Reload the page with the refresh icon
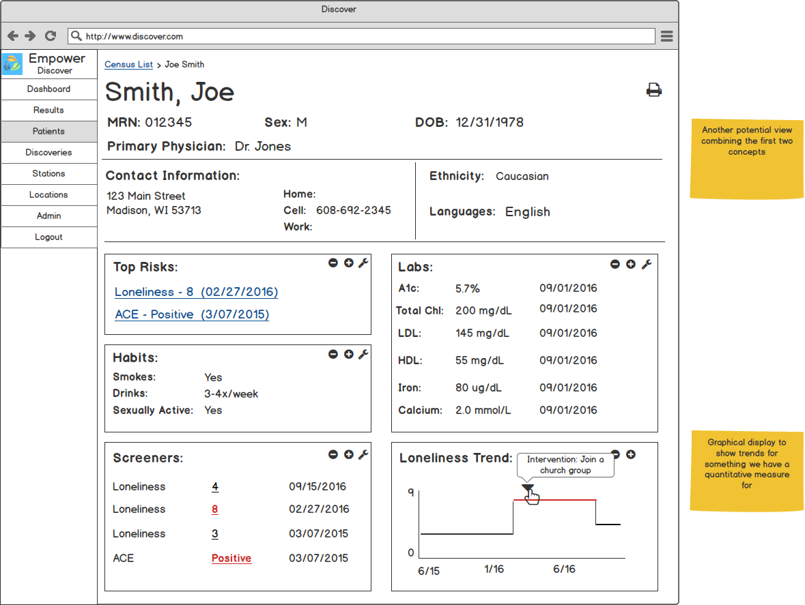 [51, 35]
